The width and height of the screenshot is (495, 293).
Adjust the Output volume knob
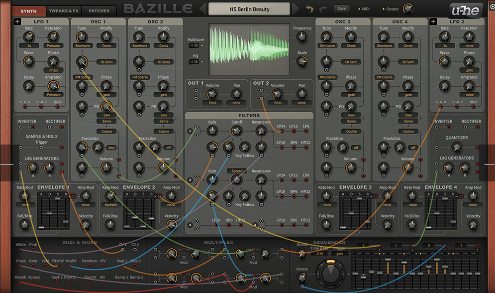pos(408,8)
